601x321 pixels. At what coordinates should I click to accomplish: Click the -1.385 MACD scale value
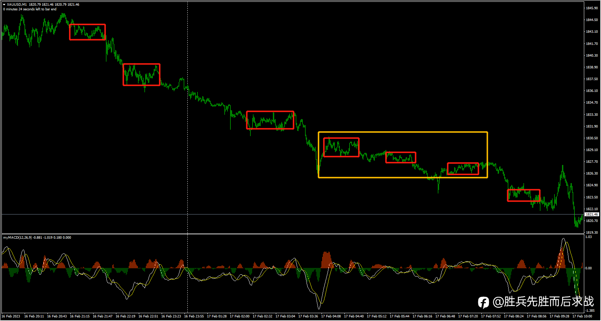point(590,311)
